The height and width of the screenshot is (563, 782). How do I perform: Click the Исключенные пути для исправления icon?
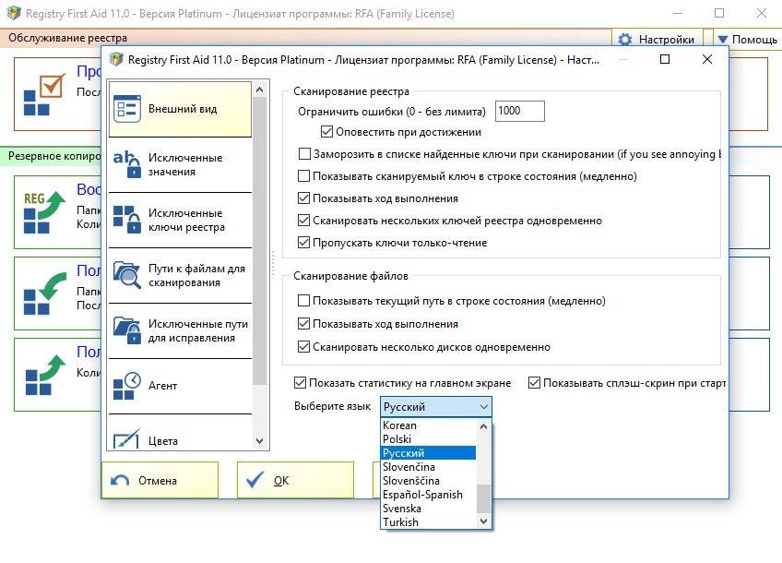pos(127,330)
